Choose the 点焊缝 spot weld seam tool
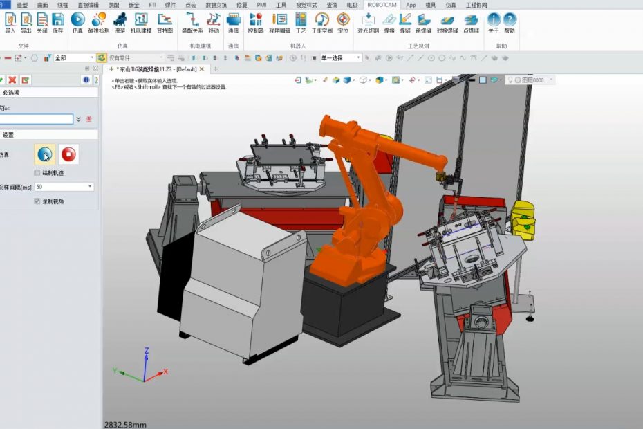 [471, 23]
